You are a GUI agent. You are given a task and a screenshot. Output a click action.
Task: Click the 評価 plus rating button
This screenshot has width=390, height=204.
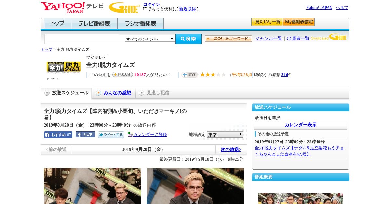point(189,75)
